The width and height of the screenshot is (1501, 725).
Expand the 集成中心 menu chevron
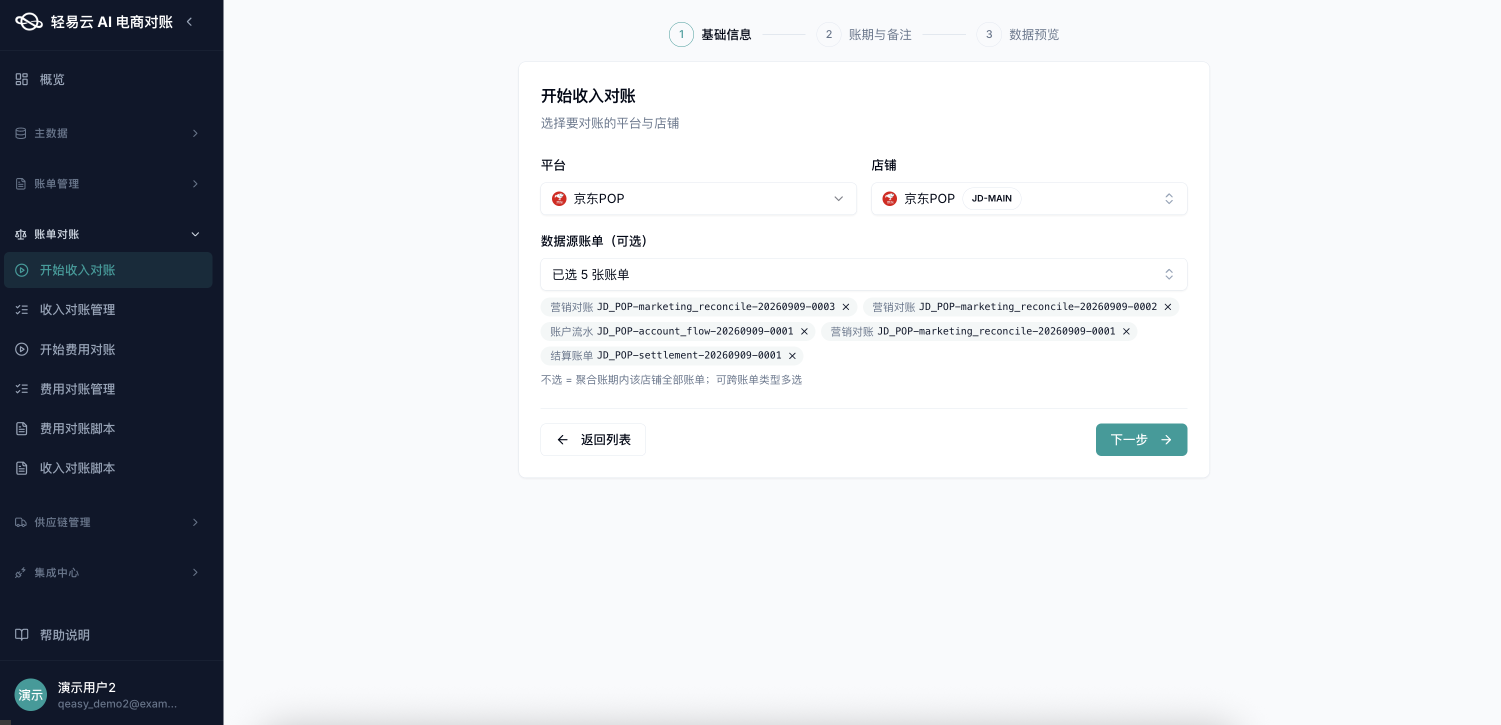[x=195, y=572]
